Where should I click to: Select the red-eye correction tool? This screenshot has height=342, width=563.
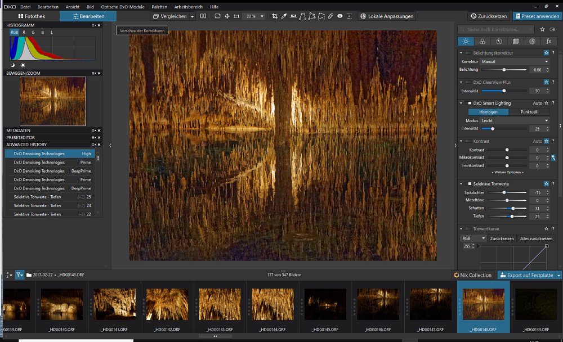(x=339, y=16)
